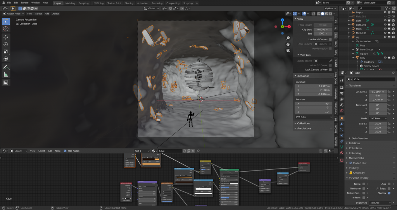The width and height of the screenshot is (397, 210).
Task: Switch to the Shading workspace tab
Action: click(129, 3)
